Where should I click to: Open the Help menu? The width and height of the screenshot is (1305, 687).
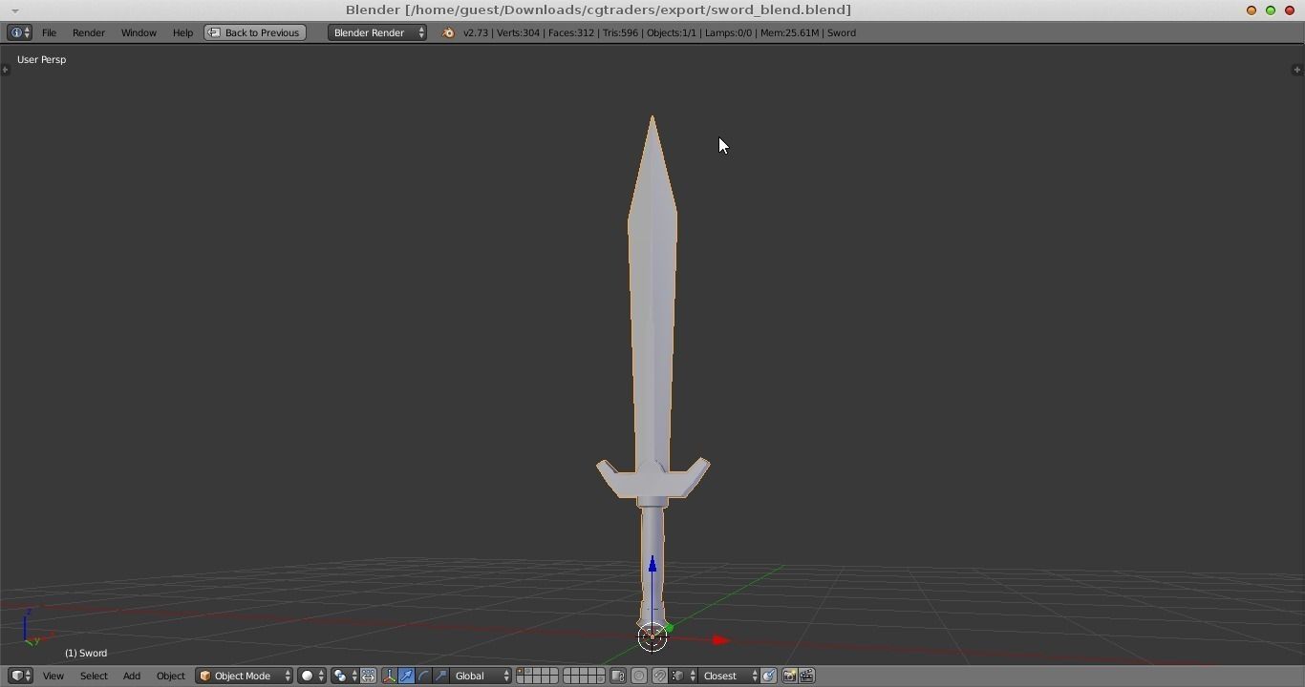pyautogui.click(x=182, y=32)
